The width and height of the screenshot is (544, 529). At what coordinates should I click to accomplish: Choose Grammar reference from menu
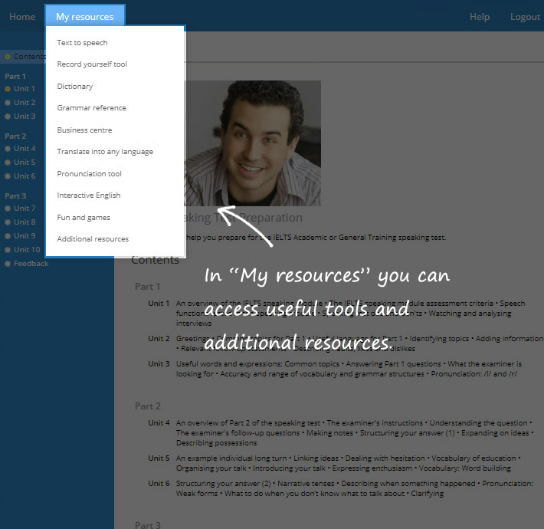click(x=91, y=108)
